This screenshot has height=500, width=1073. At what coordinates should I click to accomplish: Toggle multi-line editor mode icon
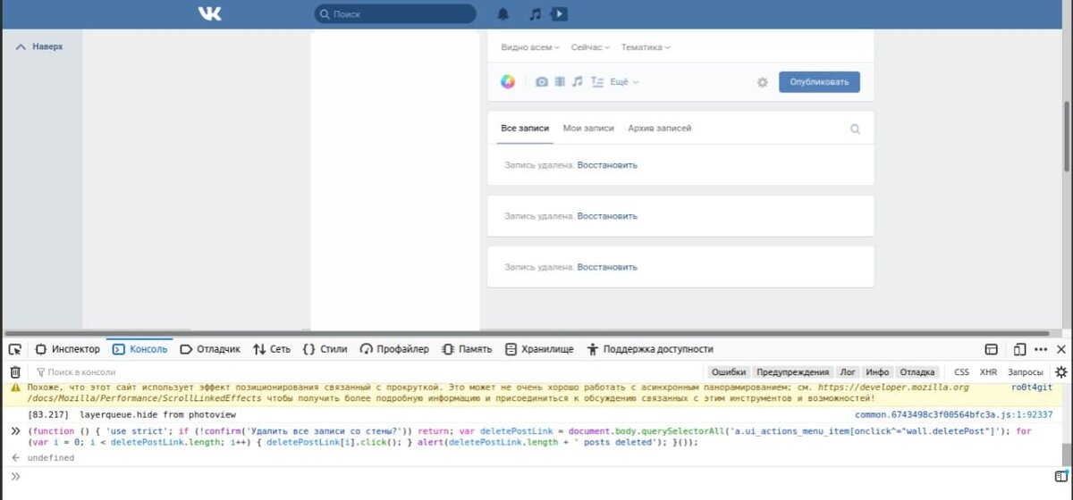tap(1060, 476)
